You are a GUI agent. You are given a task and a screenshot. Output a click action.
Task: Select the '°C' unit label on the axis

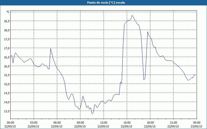pyautogui.click(x=8, y=12)
